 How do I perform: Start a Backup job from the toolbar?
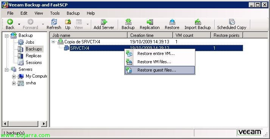[128, 24]
